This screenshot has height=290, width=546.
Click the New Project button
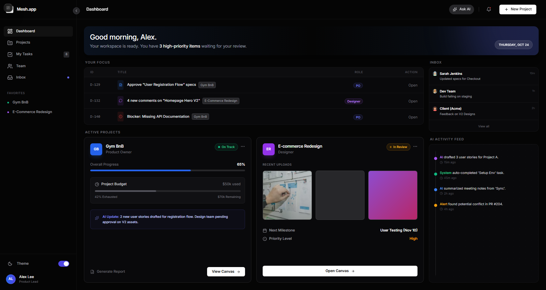pyautogui.click(x=517, y=9)
